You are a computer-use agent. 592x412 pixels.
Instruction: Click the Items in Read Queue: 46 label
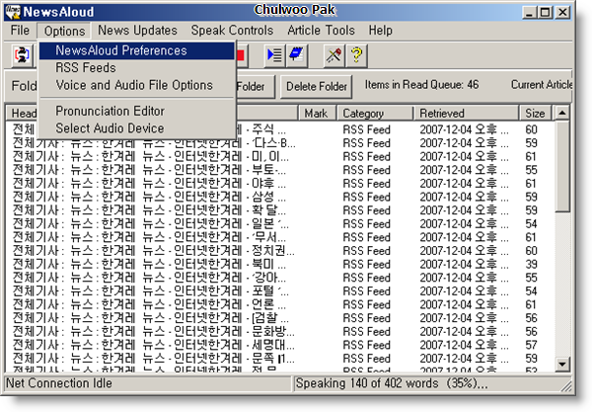[x=421, y=85]
